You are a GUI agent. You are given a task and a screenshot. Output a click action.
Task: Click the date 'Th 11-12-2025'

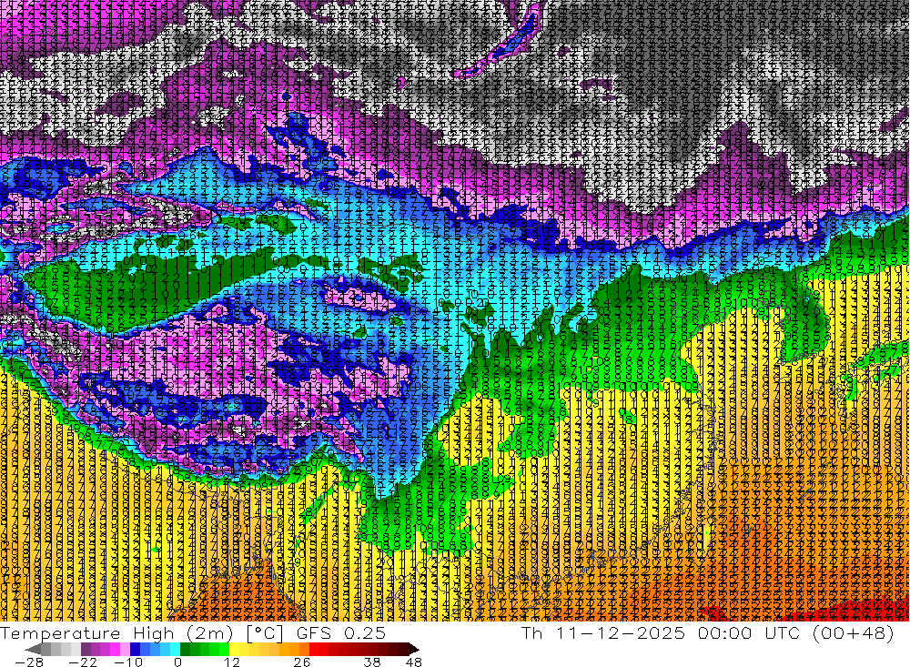(603, 633)
